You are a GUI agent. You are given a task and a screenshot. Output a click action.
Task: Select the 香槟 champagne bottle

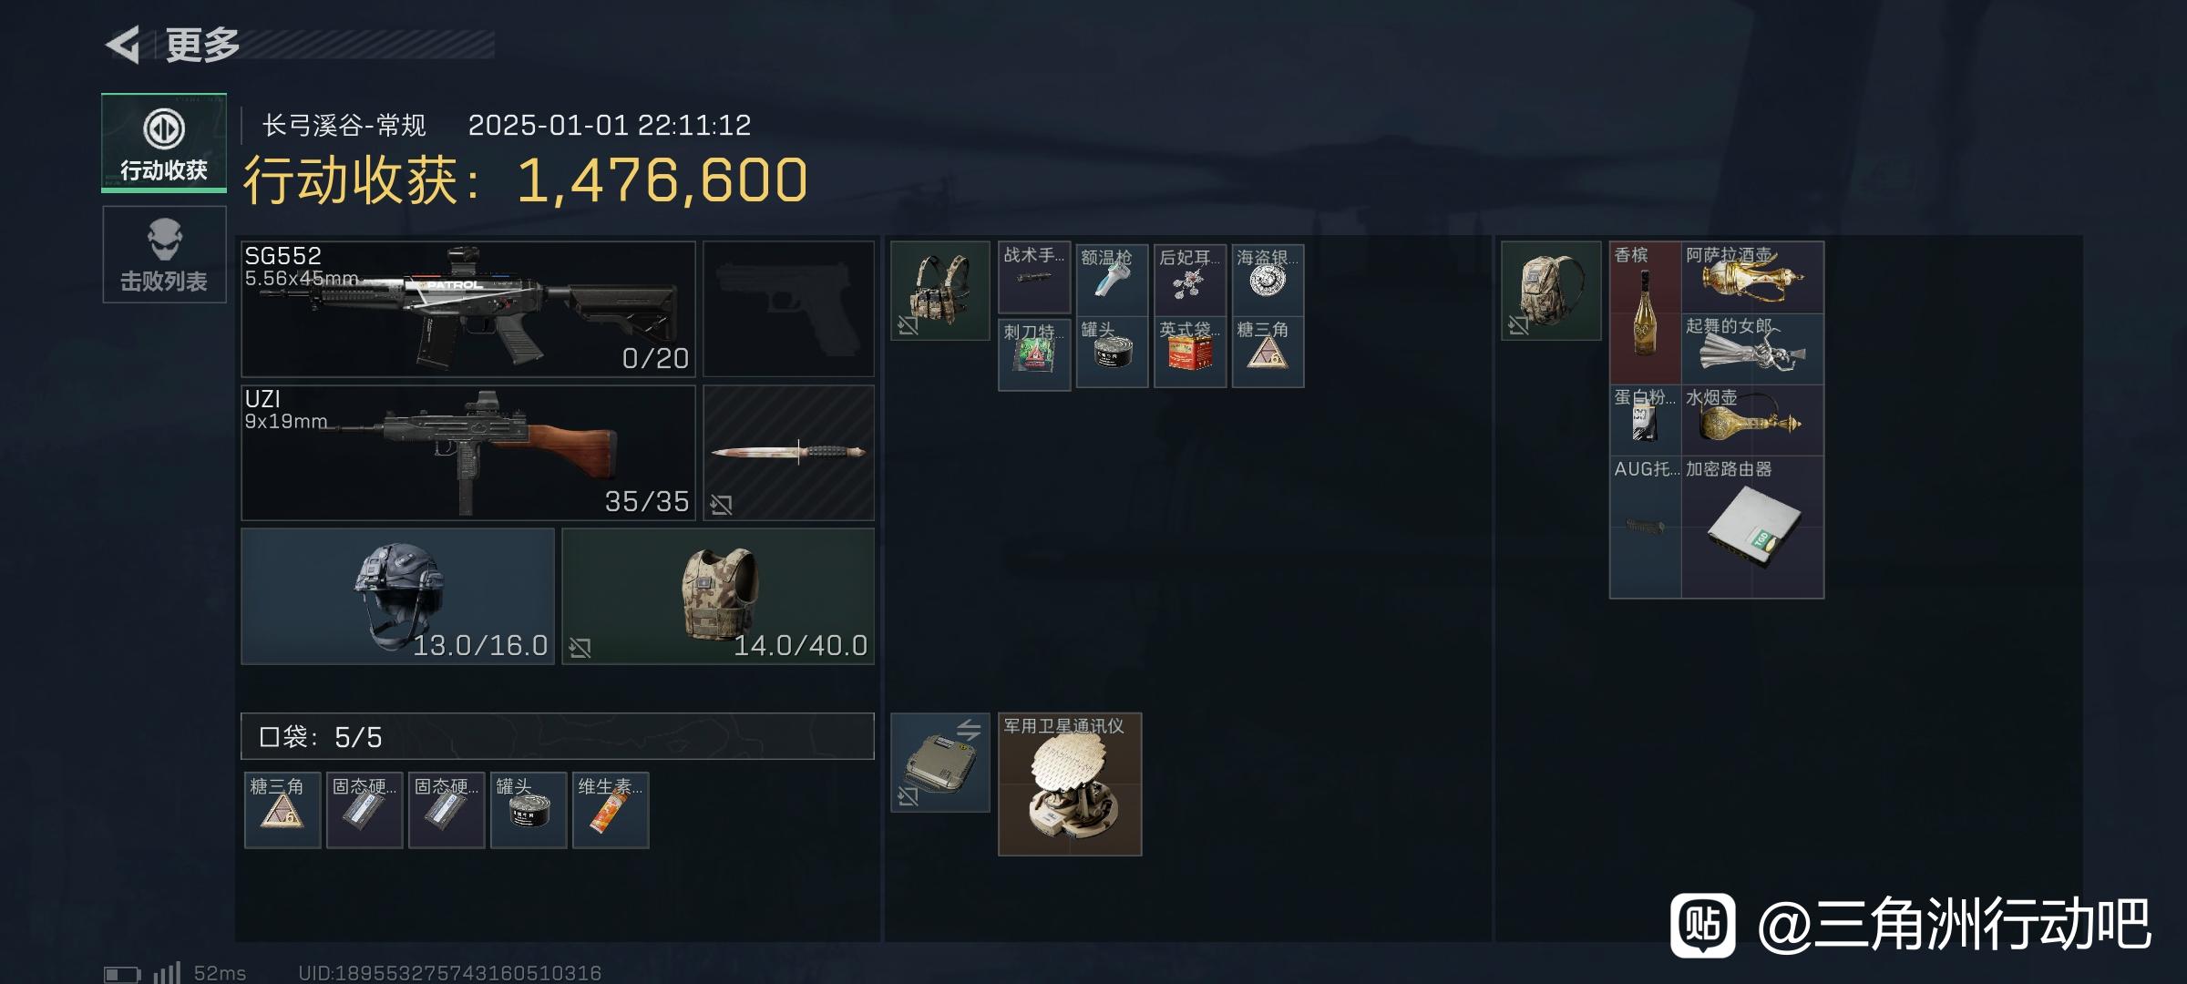pos(1646,313)
